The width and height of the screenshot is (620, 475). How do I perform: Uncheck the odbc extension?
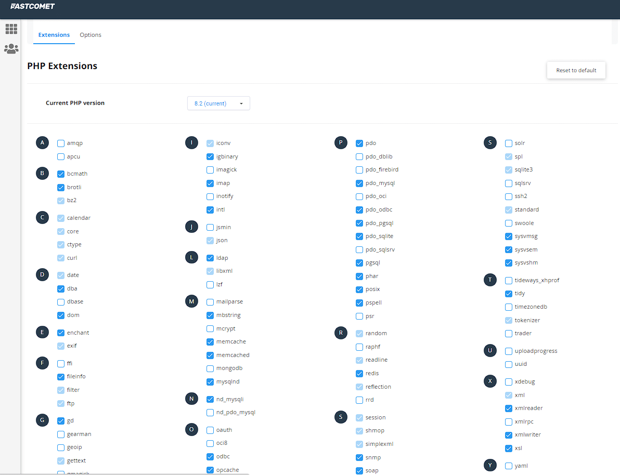[x=210, y=457]
